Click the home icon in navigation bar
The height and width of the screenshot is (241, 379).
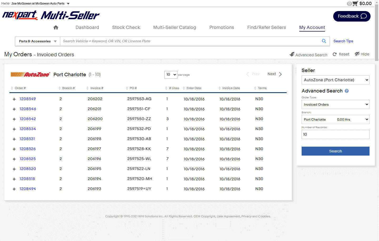coord(56,27)
